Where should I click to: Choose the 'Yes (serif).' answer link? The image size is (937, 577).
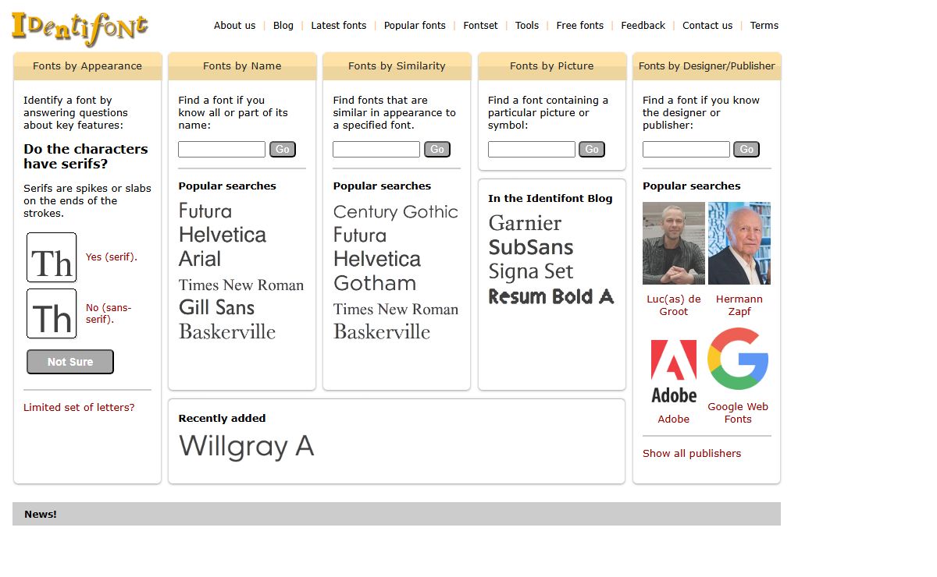tap(112, 257)
